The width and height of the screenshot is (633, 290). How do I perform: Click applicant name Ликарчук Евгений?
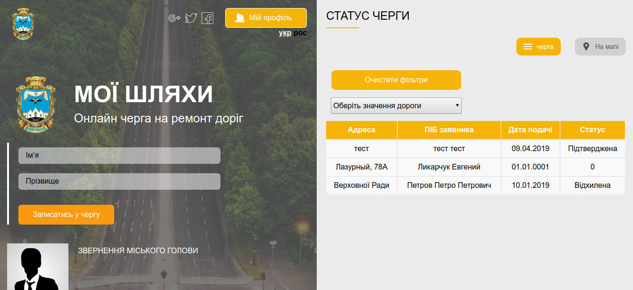449,167
